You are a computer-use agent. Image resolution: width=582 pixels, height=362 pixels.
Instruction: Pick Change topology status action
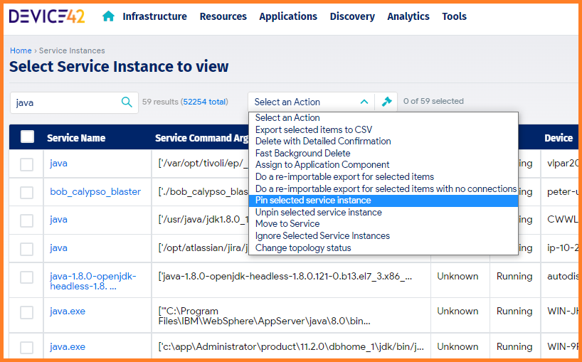tap(302, 247)
